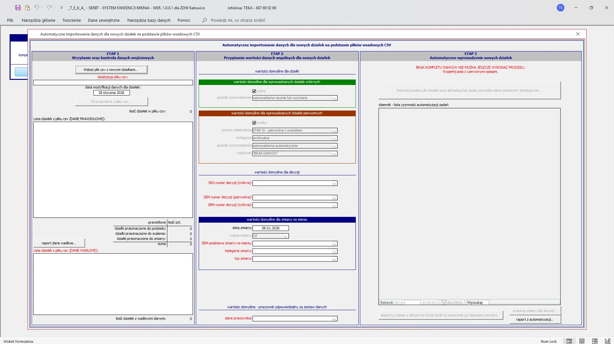This screenshot has width=614, height=344.
Task: Open the Tworzenie ribbon tab
Action: pos(72,20)
